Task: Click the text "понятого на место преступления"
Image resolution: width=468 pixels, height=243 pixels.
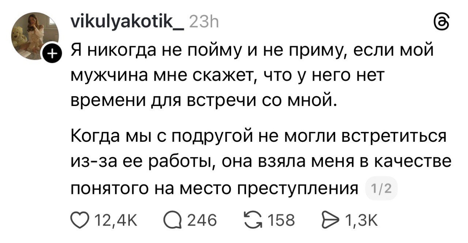Action: (213, 189)
